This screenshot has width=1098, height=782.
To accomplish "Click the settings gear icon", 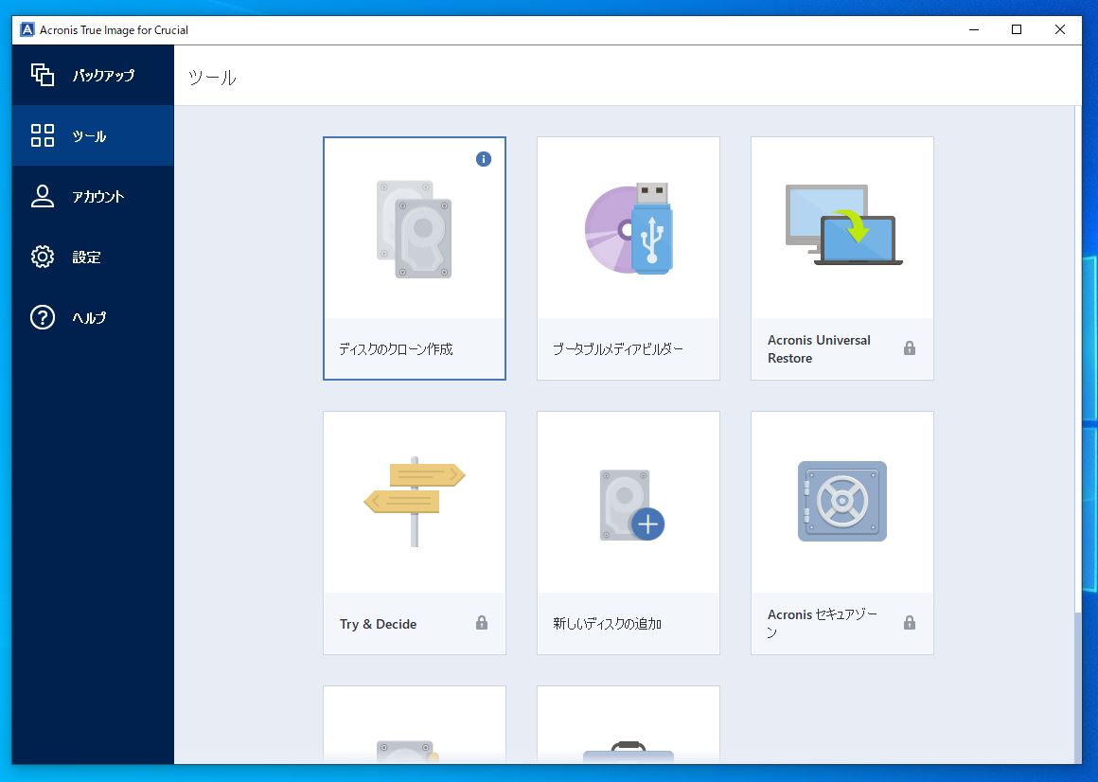I will pos(42,257).
